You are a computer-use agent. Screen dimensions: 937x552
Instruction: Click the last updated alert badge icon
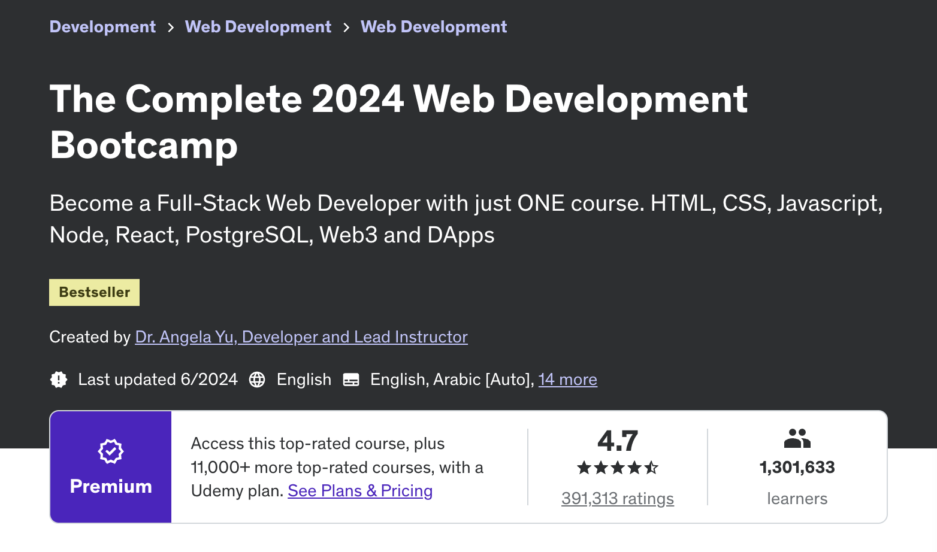point(59,380)
